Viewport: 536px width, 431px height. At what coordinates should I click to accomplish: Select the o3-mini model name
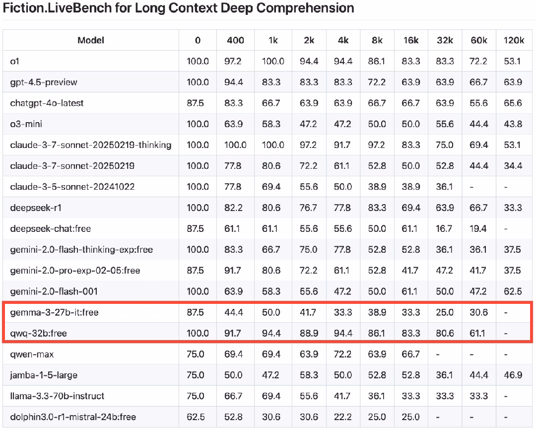point(26,124)
